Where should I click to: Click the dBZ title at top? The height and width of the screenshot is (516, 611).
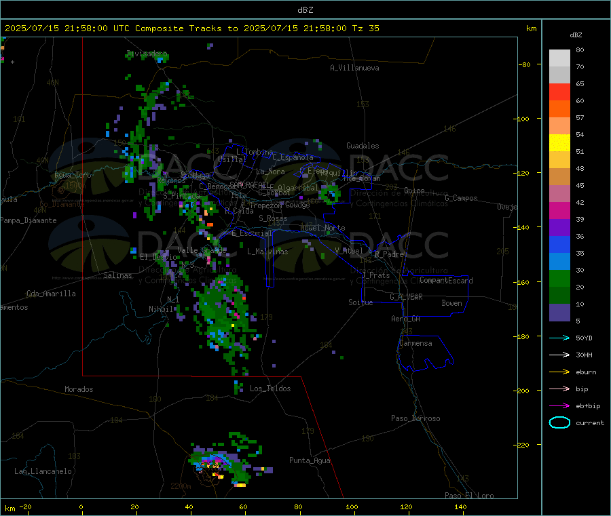click(x=305, y=10)
